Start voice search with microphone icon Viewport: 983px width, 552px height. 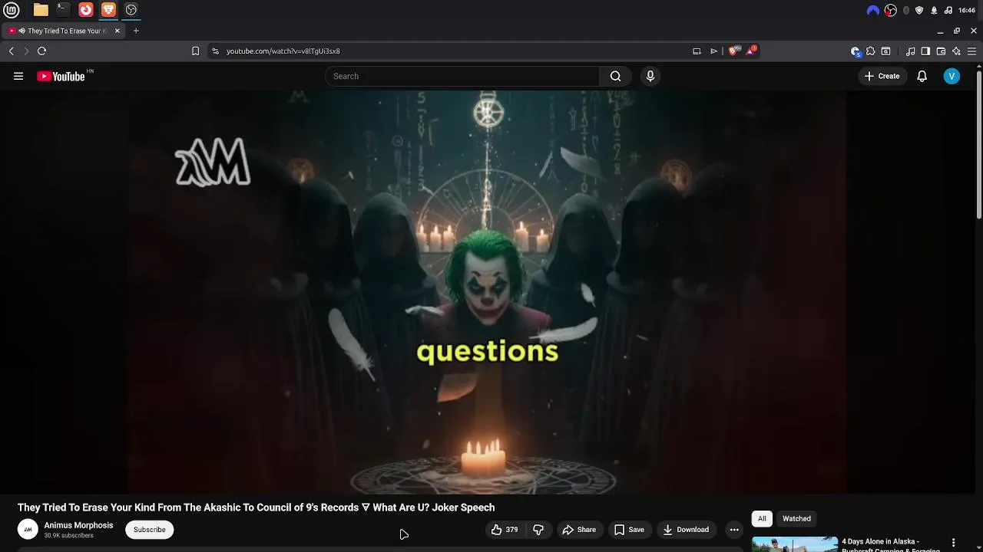[650, 76]
